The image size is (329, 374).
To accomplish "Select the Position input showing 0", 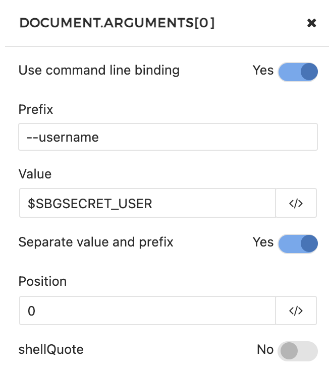I will point(147,310).
